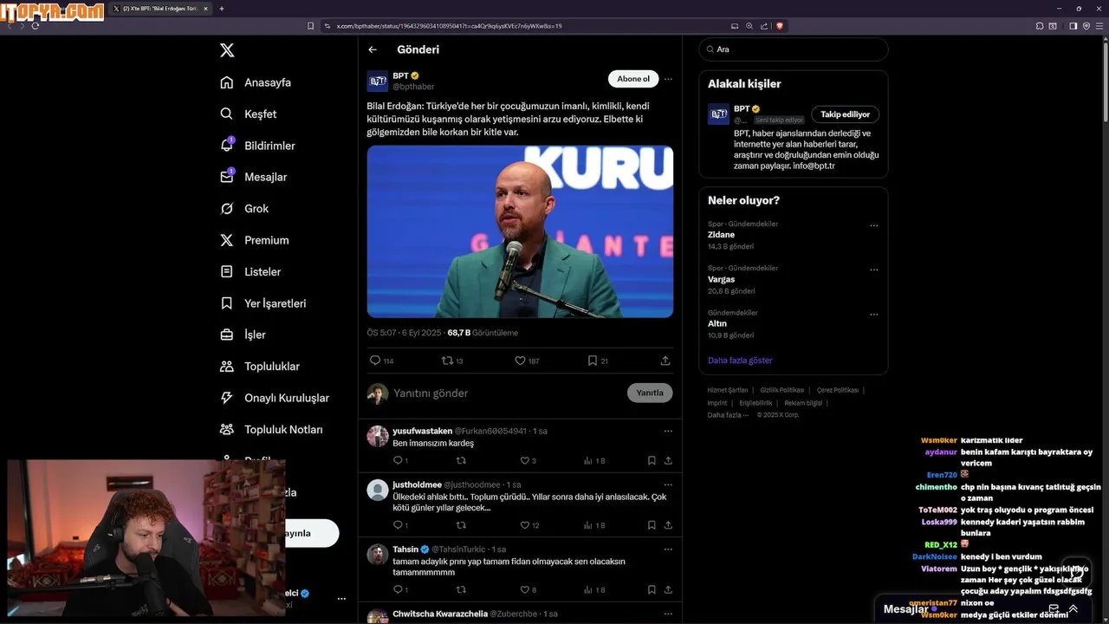Click the bookmark icon beside the URL
This screenshot has width=1109, height=624.
311,26
